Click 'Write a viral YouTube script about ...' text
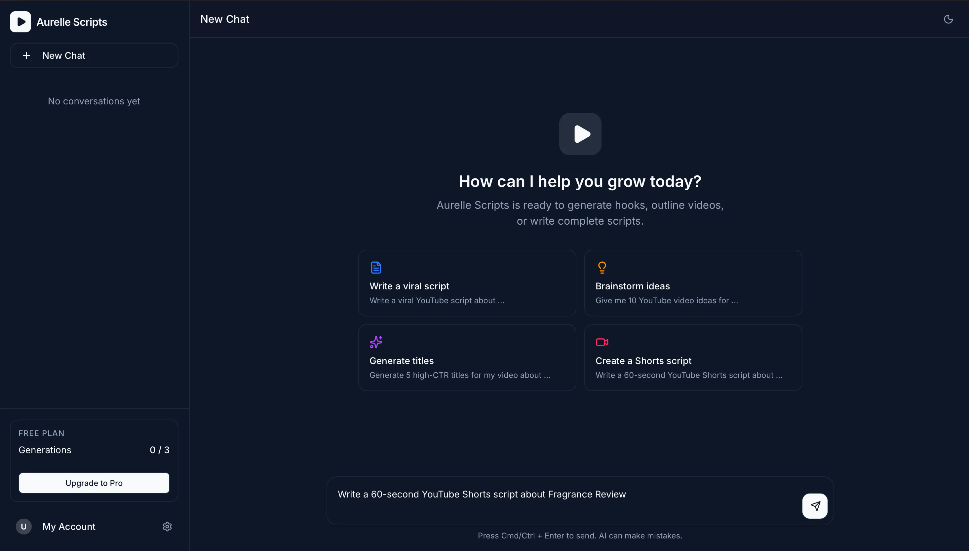The width and height of the screenshot is (969, 551). click(437, 301)
